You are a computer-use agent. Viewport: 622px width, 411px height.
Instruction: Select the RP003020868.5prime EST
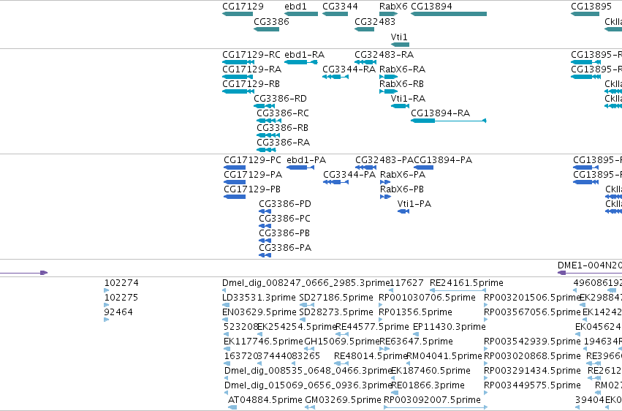pyautogui.click(x=486, y=363)
